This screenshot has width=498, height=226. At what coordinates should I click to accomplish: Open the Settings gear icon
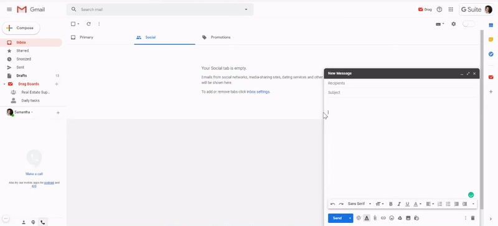coord(454,24)
